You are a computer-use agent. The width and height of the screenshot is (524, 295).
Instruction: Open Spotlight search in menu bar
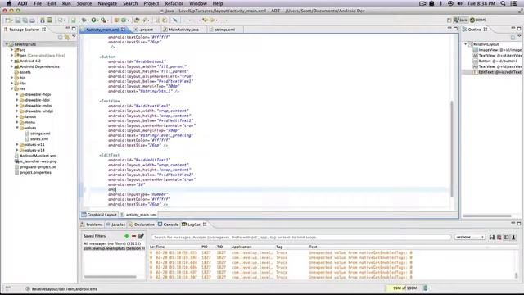pos(503,3)
